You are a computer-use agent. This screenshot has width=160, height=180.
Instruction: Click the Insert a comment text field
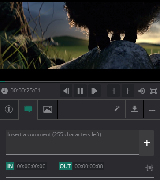[x=73, y=143]
